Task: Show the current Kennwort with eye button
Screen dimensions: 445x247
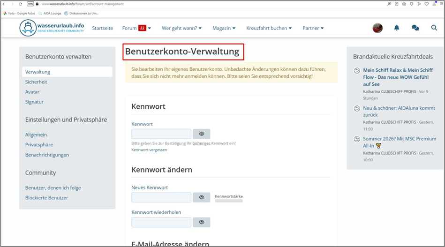Action: click(201, 134)
